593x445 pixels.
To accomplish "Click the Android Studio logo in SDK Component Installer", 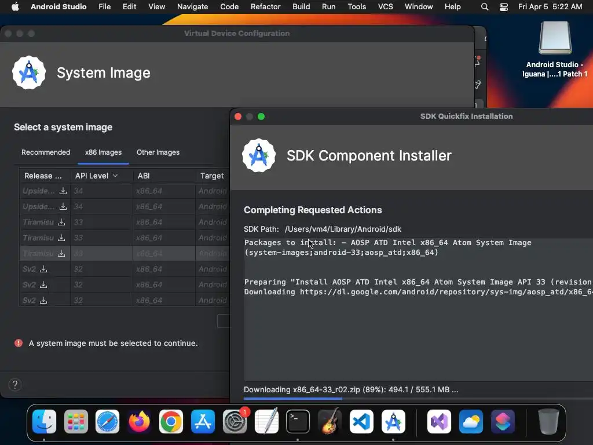I will [x=259, y=155].
